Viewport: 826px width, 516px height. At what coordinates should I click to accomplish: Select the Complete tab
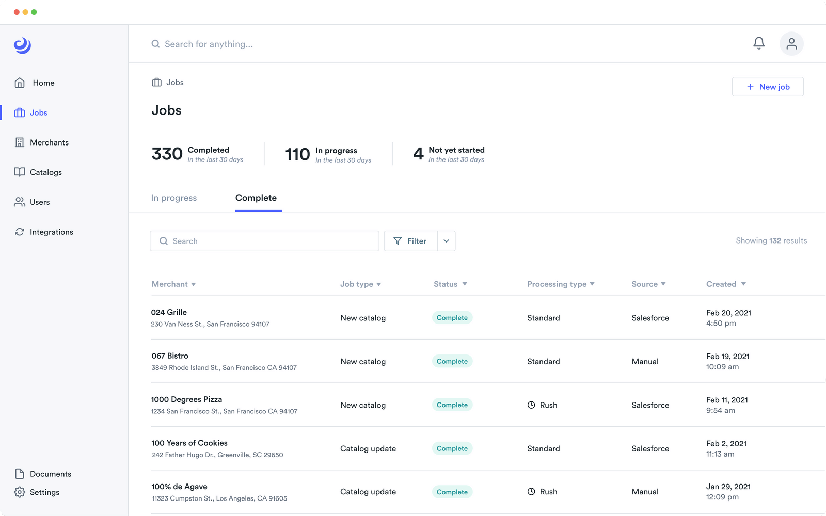tap(256, 198)
